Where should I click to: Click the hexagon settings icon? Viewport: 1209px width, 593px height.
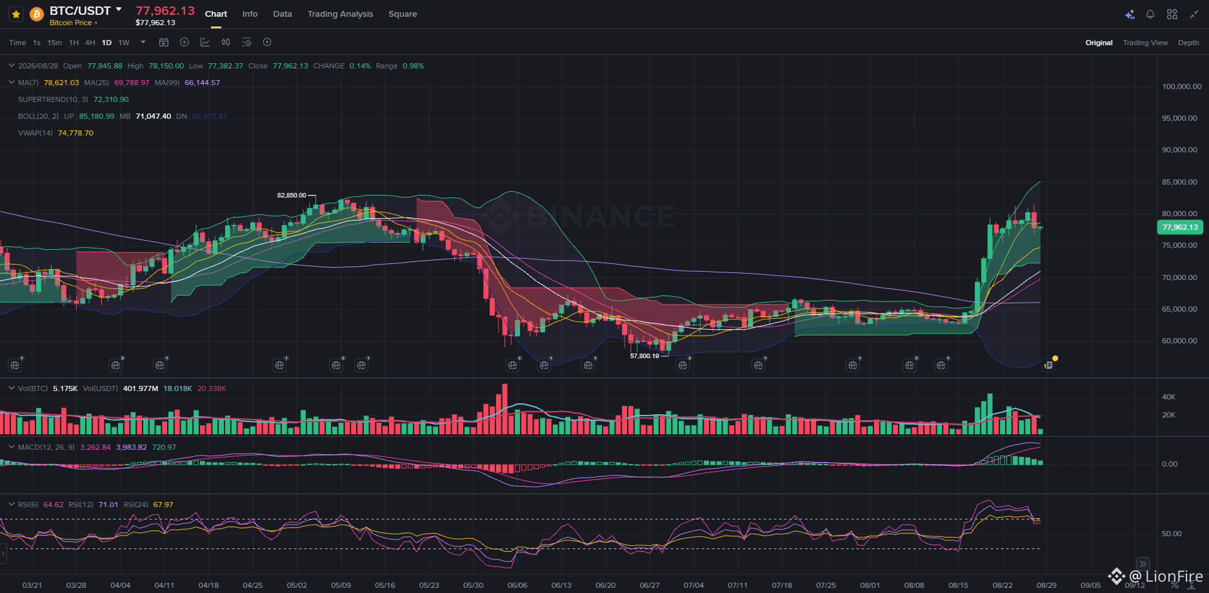tap(267, 43)
